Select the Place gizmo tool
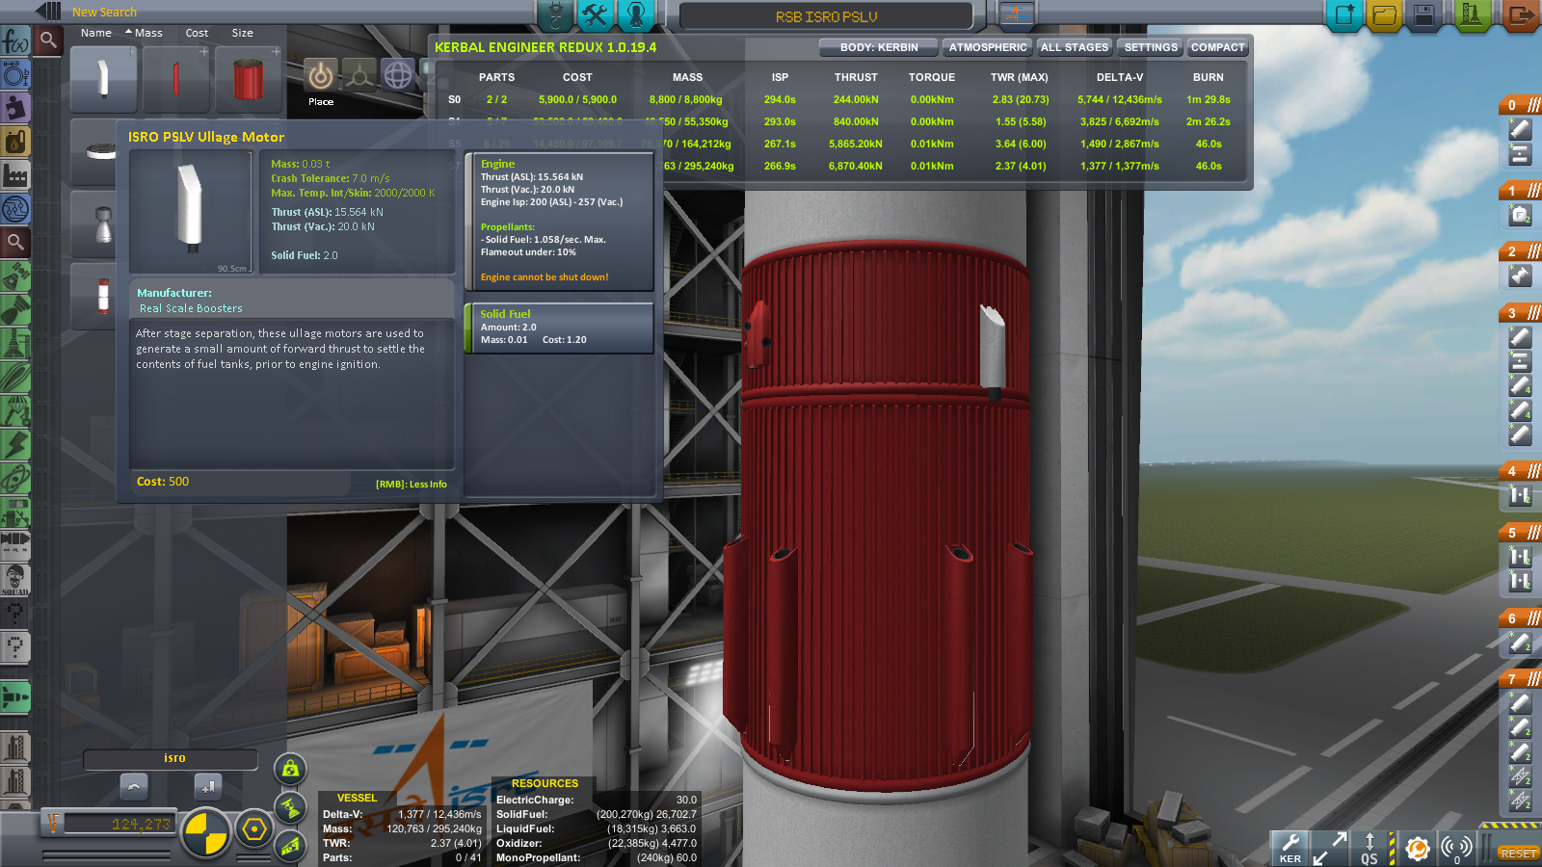1542x867 pixels. tap(321, 75)
